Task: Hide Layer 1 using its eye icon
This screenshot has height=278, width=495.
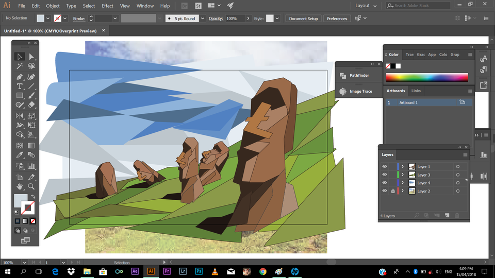Action: tap(385, 167)
